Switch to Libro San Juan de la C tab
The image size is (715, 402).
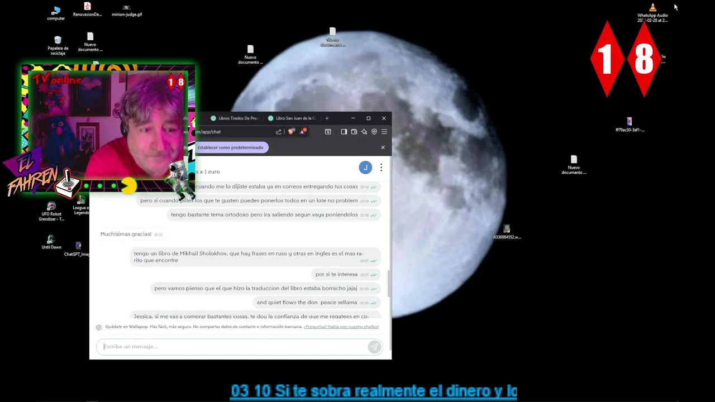coord(292,118)
